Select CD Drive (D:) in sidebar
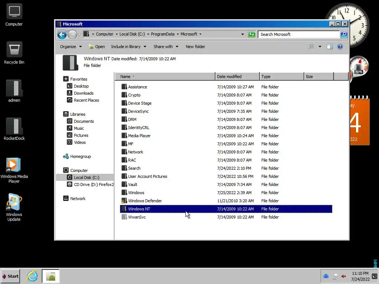The width and height of the screenshot is (379, 284). (x=94, y=184)
